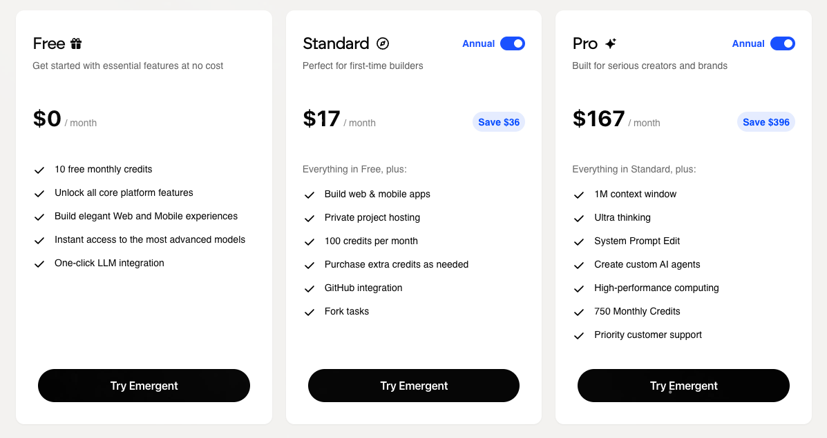Click checkmark next to Fork tasks
Image resolution: width=827 pixels, height=438 pixels.
click(310, 312)
